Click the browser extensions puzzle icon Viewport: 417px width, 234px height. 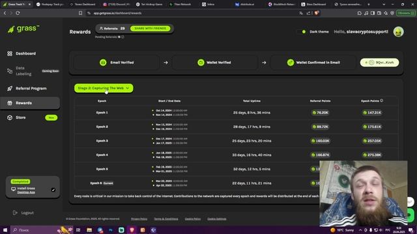point(360,13)
